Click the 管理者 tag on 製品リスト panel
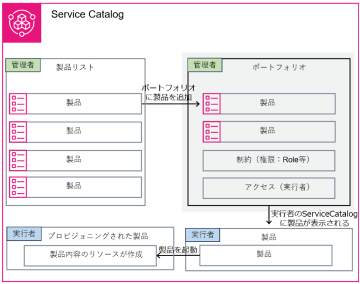Viewport: 360px width, 284px height. pyautogui.click(x=23, y=65)
